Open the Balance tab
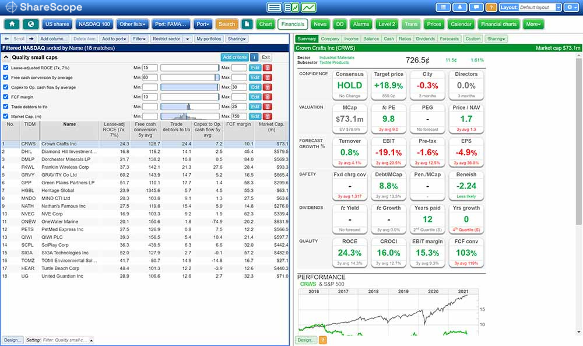583x346 pixels. pos(370,39)
